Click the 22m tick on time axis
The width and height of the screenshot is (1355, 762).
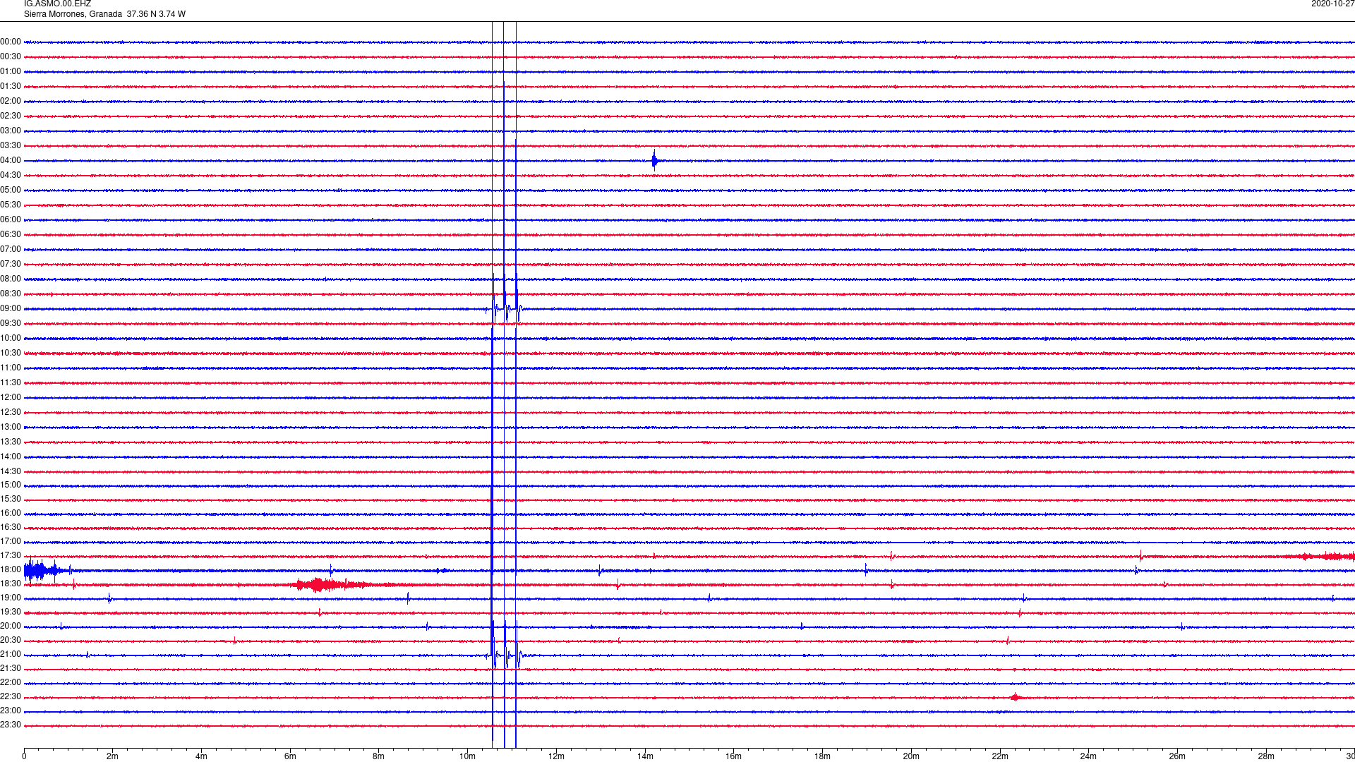point(1000,756)
